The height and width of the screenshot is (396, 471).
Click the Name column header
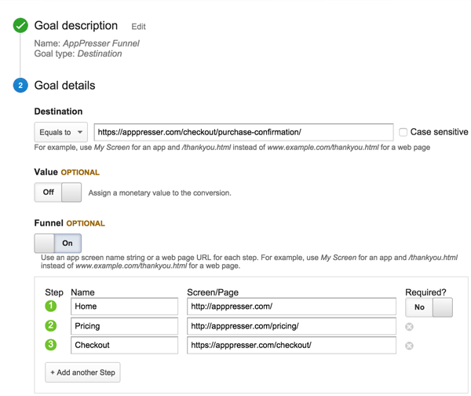click(x=82, y=292)
